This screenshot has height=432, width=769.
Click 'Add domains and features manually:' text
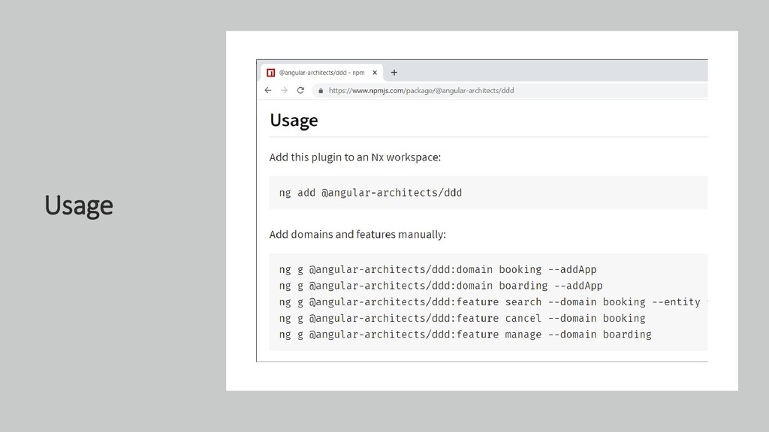(x=357, y=235)
